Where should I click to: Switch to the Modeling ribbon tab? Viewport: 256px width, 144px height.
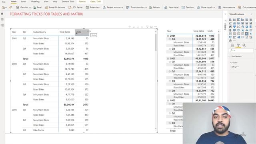(35, 2)
